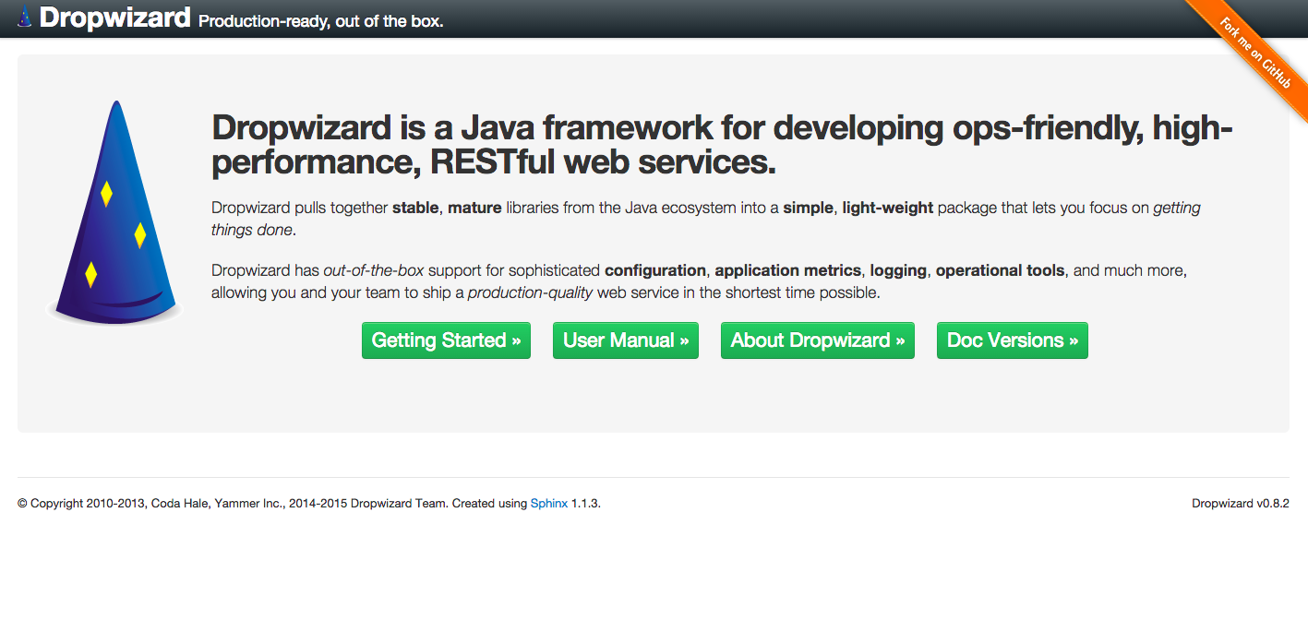Click the copyright notice text in footer

309,504
